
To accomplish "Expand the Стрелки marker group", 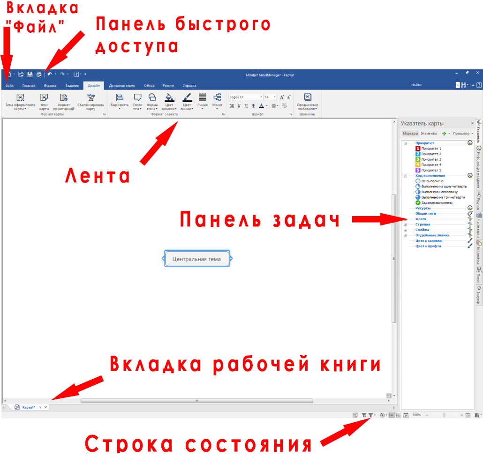I will [405, 224].
